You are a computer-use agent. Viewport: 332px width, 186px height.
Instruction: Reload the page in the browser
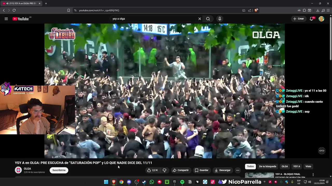14,10
